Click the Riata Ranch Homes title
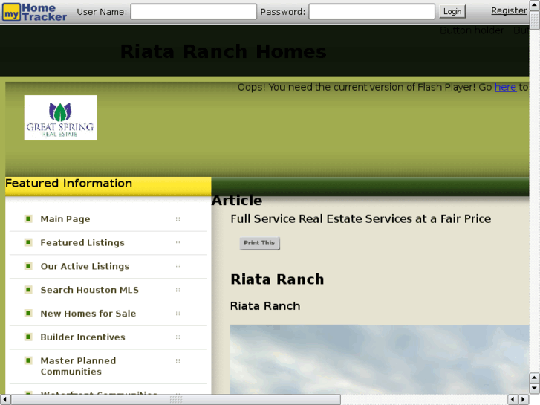This screenshot has height=405, width=540. [223, 52]
